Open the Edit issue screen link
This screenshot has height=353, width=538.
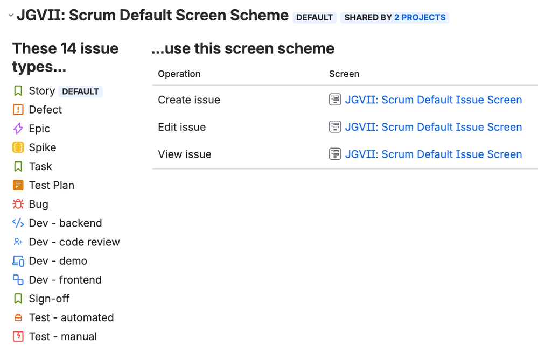click(x=434, y=127)
